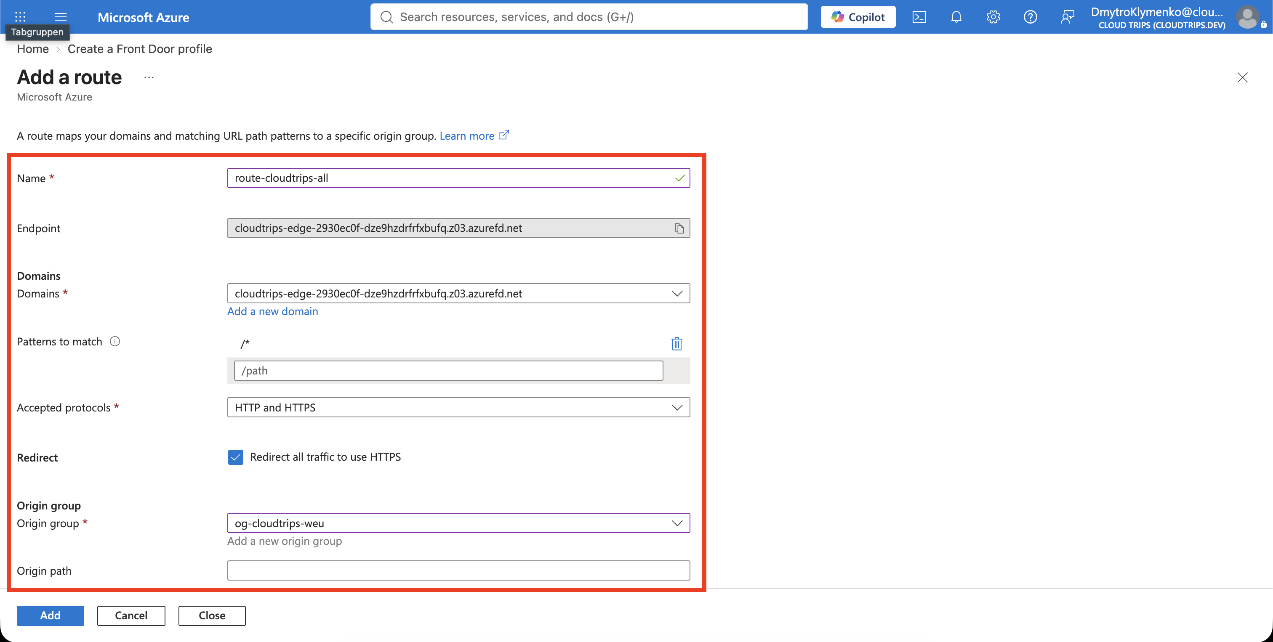Image resolution: width=1273 pixels, height=642 pixels.
Task: Expand the Origin group dropdown
Action: point(458,523)
